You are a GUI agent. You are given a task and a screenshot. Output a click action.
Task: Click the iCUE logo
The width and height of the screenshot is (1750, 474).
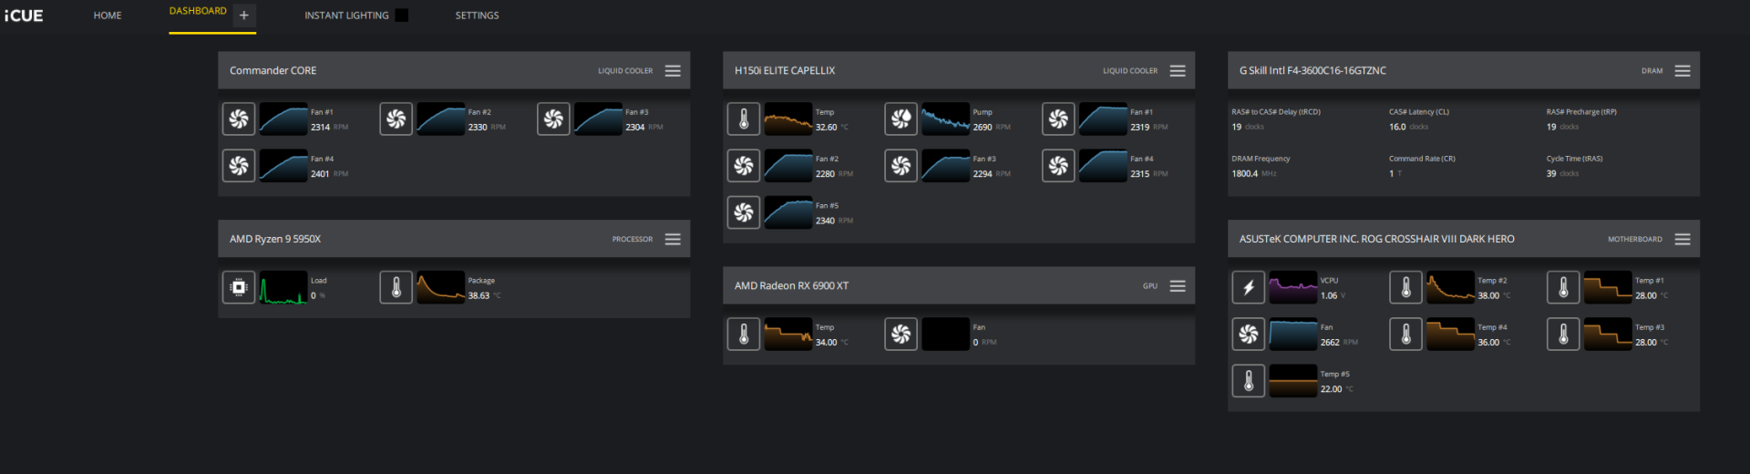click(x=24, y=15)
